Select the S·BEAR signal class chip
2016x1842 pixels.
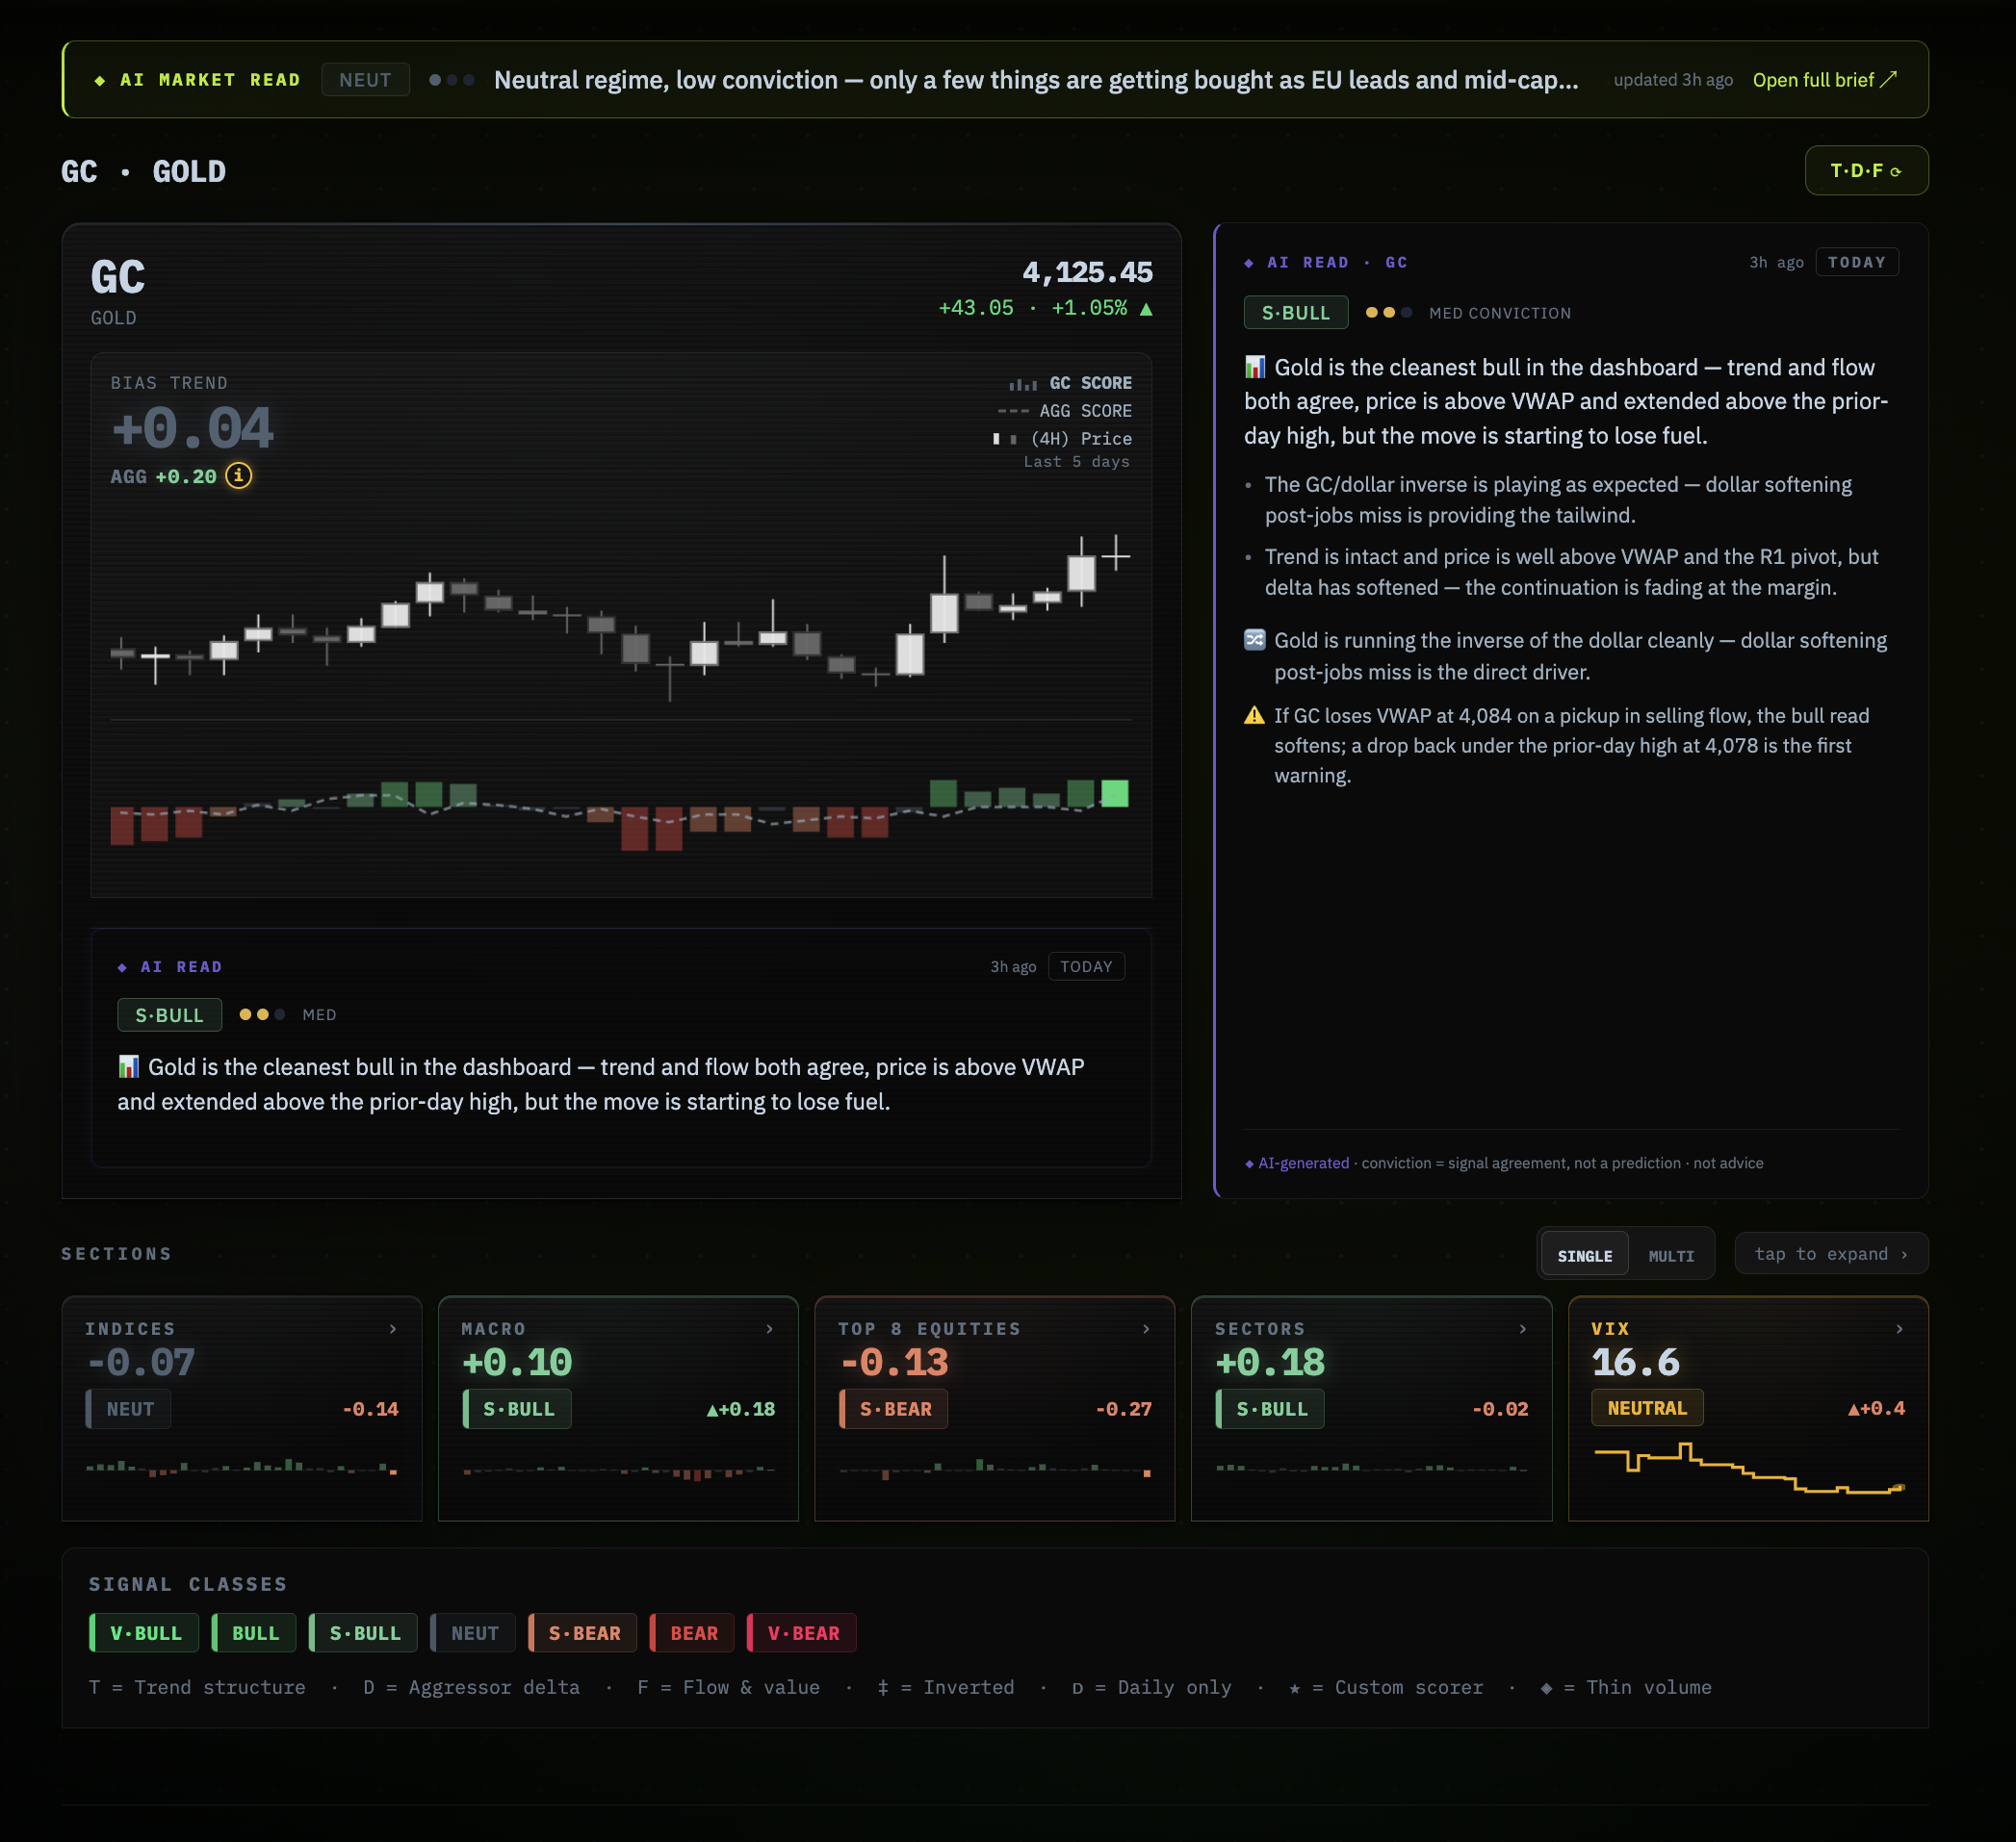click(583, 1633)
